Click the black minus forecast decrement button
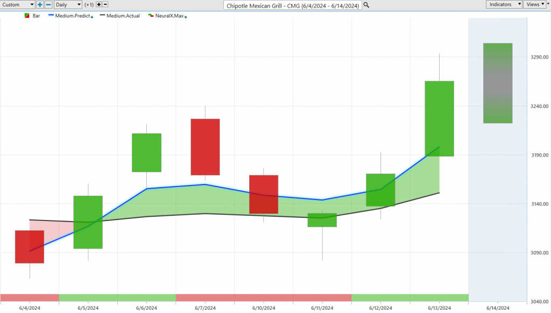 coord(107,5)
